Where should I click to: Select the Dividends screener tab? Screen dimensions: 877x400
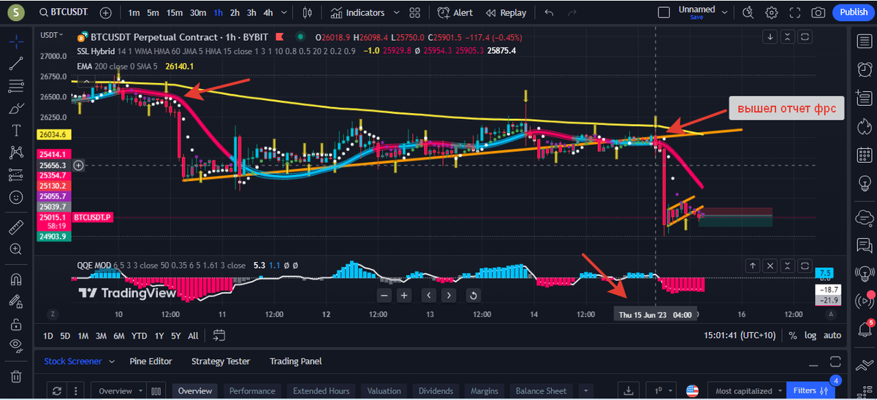click(435, 391)
